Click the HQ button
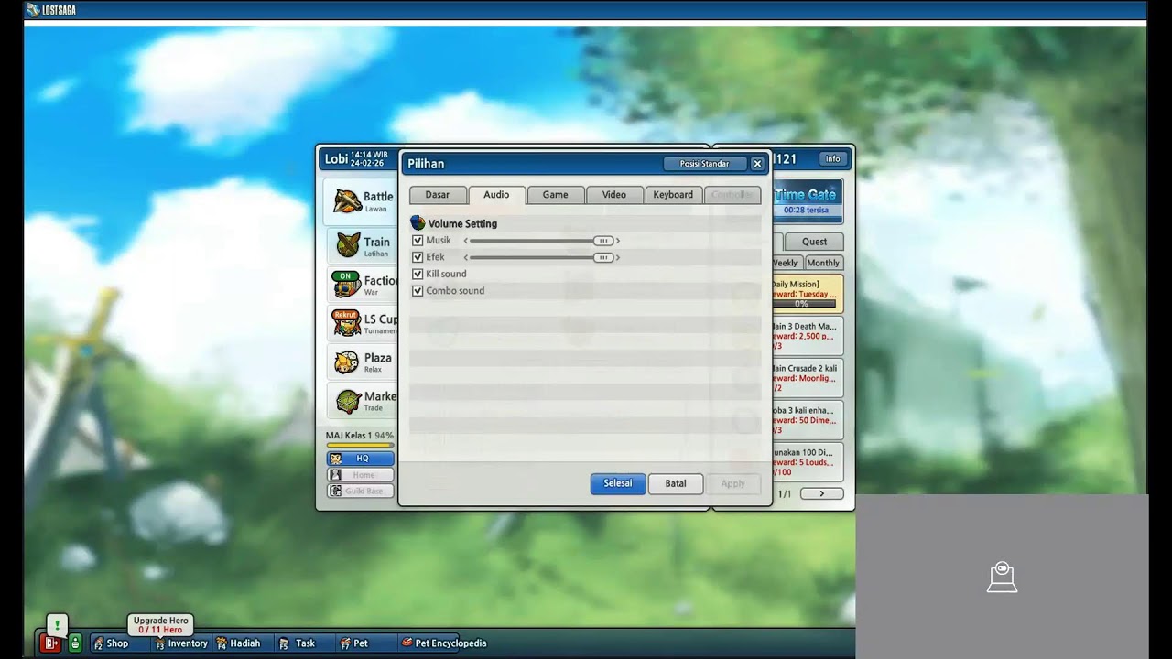 tap(361, 459)
